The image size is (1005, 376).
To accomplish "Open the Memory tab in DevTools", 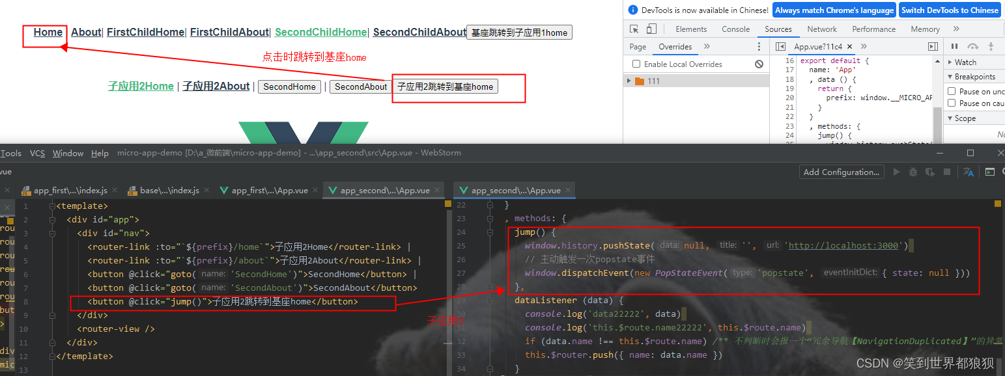I will pos(925,29).
